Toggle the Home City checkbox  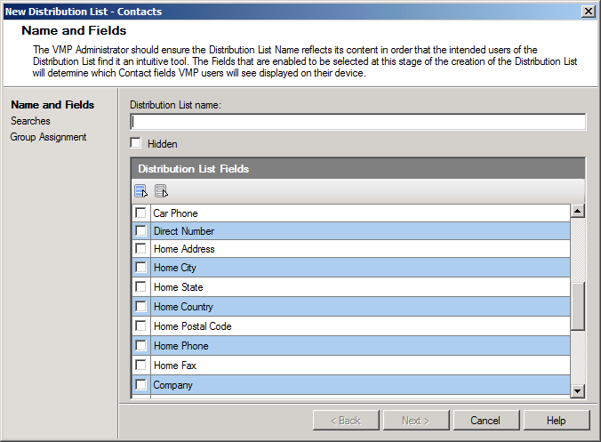click(x=140, y=267)
